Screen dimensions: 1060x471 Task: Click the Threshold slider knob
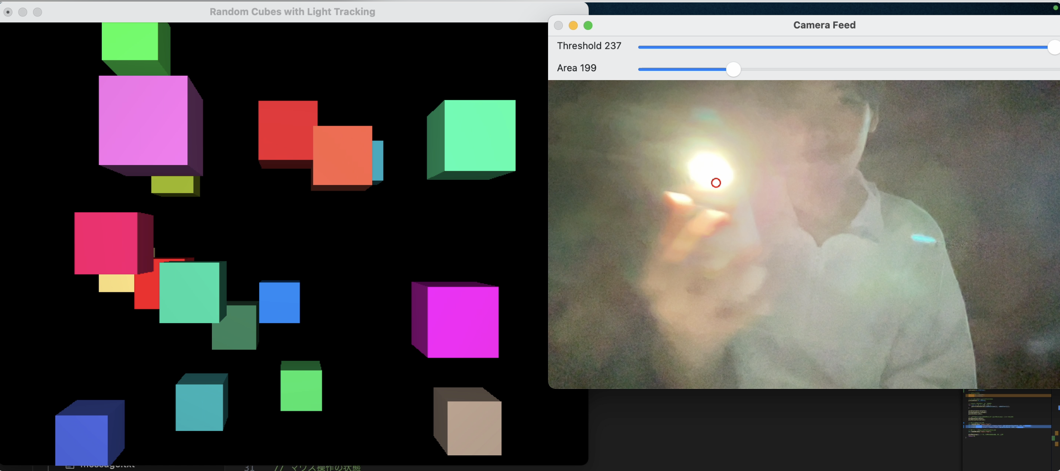1054,47
